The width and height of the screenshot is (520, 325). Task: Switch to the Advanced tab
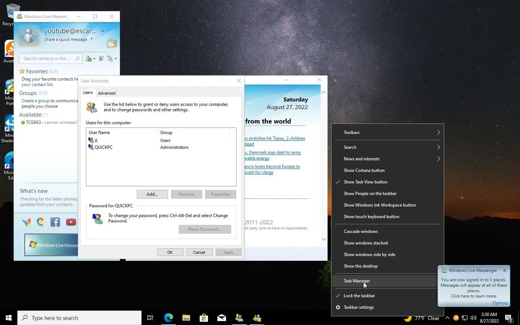[x=107, y=93]
